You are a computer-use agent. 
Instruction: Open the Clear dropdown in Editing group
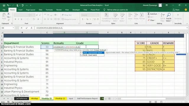click(x=151, y=20)
